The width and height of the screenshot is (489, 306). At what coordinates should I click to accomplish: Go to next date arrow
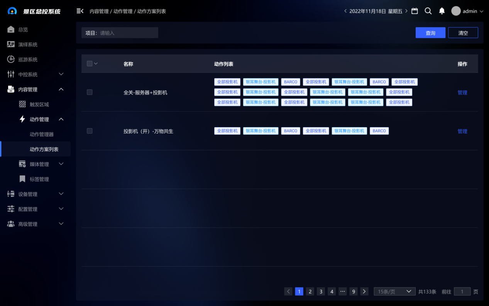point(406,11)
